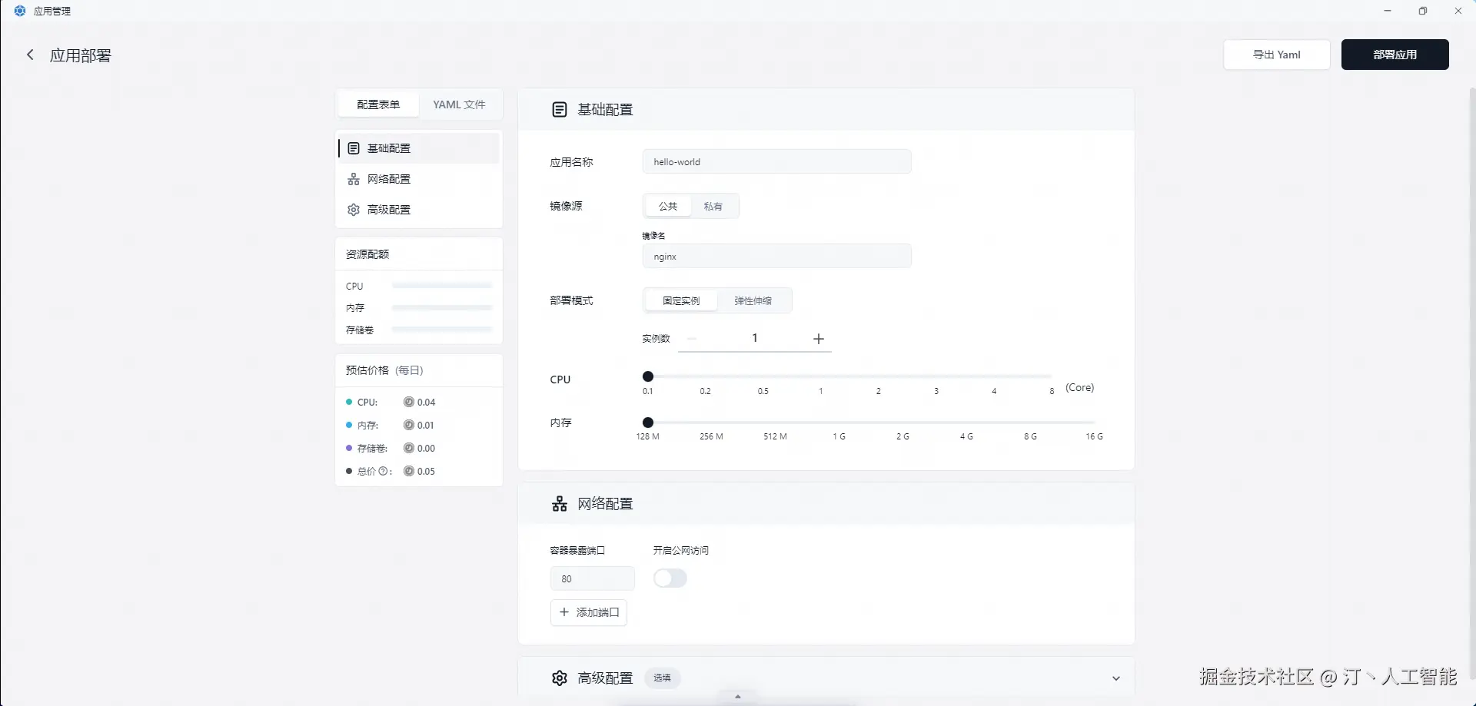This screenshot has height=706, width=1476.
Task: Click the 8 core CPU label
Action: pos(1052,391)
